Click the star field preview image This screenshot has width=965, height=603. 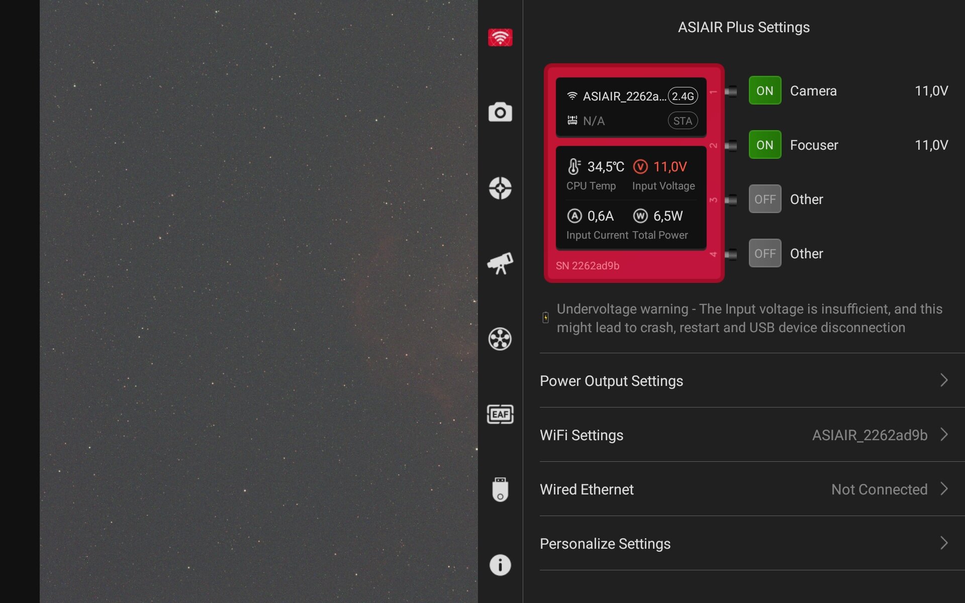tap(259, 301)
